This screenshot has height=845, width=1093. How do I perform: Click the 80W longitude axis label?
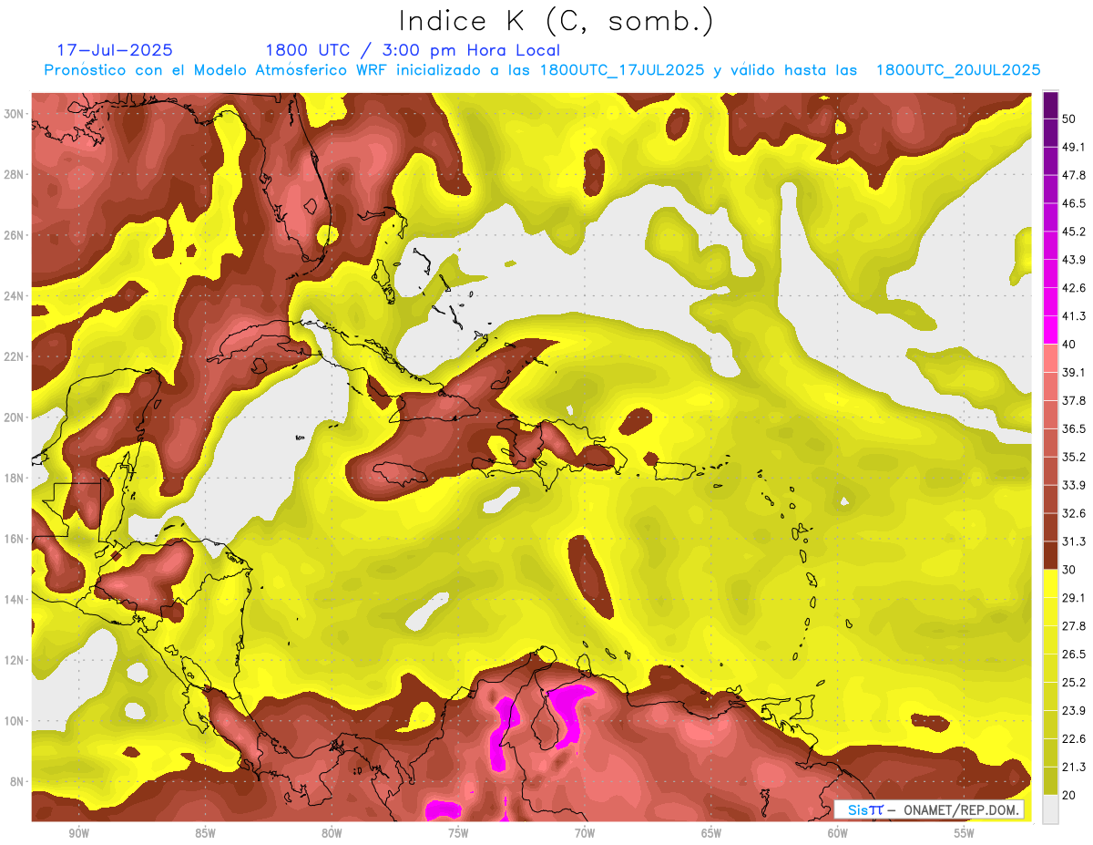coord(332,833)
